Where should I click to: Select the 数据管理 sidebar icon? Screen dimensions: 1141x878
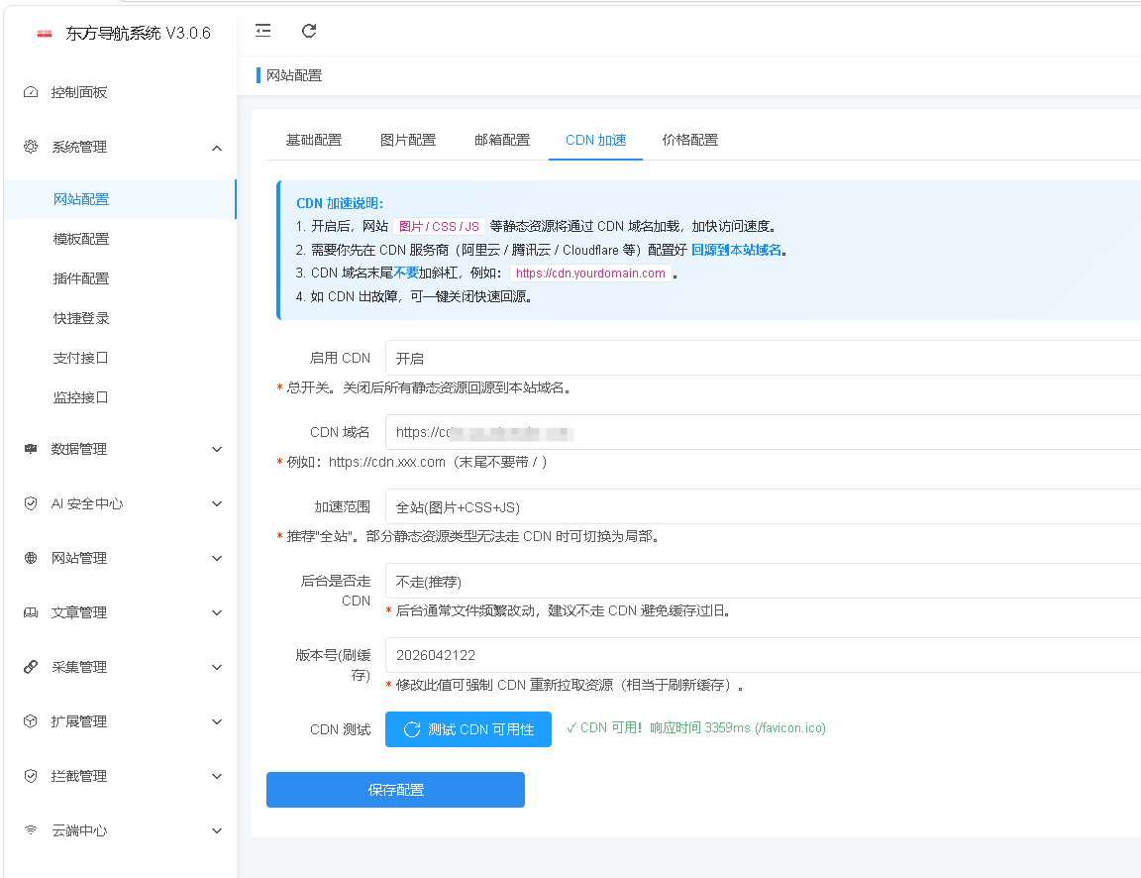pos(30,448)
